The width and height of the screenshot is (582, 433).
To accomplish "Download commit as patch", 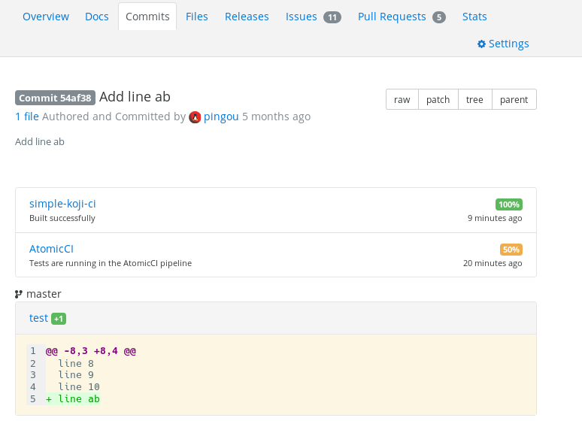I will [438, 99].
